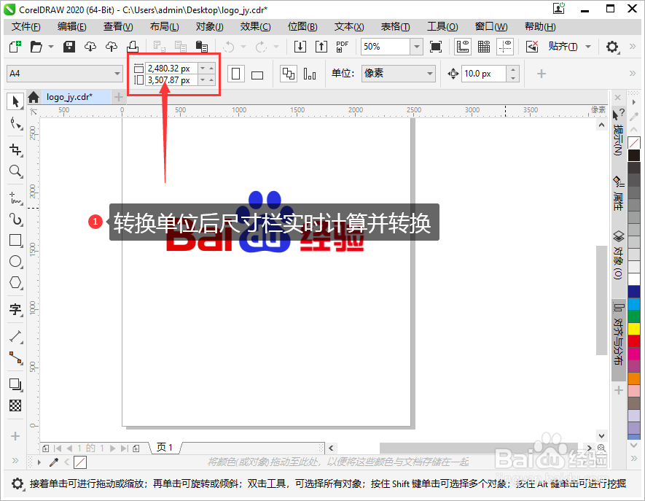Open the 对象(O) docker tab
Image resolution: width=645 pixels, height=501 pixels.
(x=618, y=255)
